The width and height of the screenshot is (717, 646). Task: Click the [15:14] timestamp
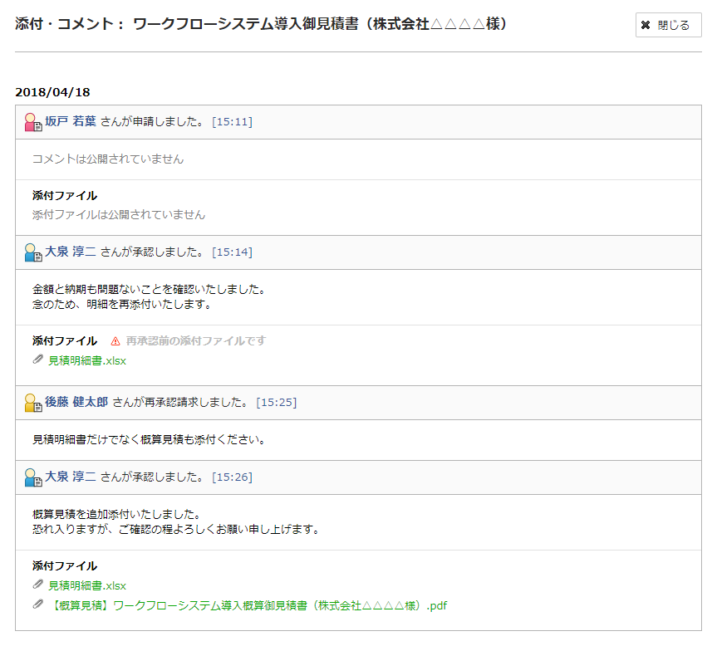tap(233, 252)
